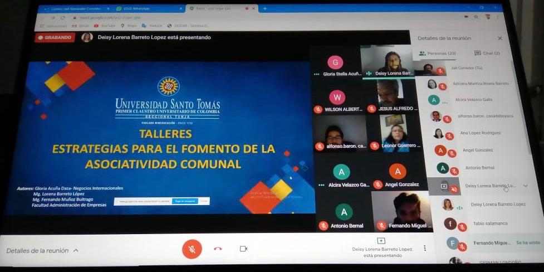The image size is (544, 272).
Task: Select the JESUS ALFREDO video tile
Action: pyautogui.click(x=391, y=97)
